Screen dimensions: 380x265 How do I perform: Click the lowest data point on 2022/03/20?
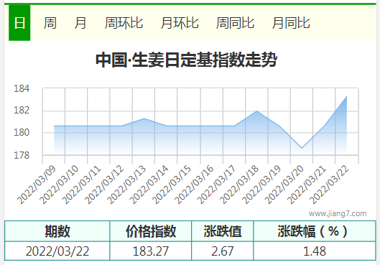point(302,148)
